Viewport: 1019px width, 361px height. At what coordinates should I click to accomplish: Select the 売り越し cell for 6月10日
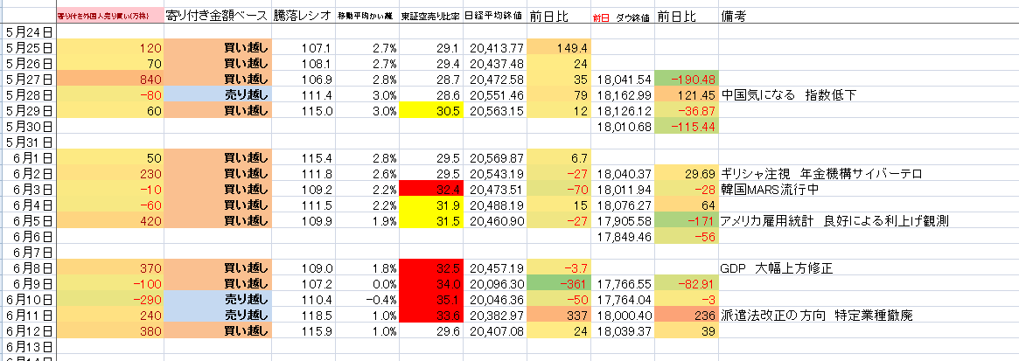218,299
